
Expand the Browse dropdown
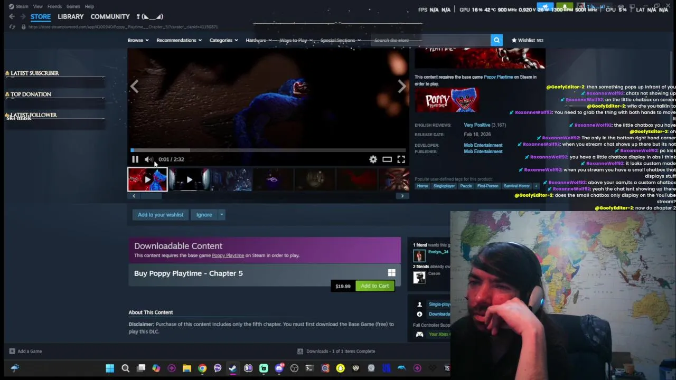[138, 40]
